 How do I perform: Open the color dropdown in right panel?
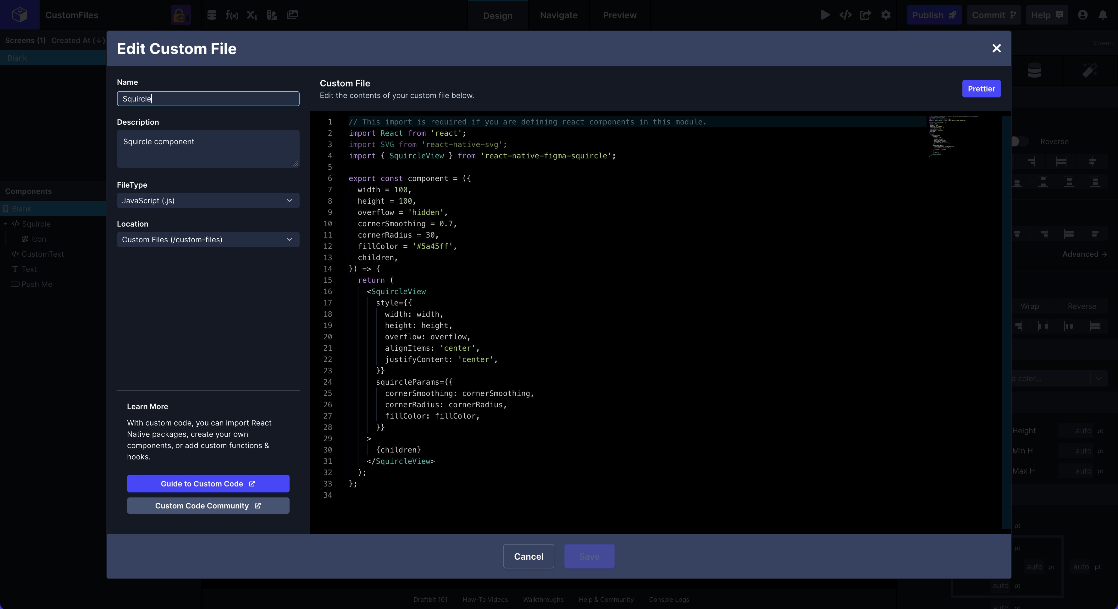[1099, 378]
